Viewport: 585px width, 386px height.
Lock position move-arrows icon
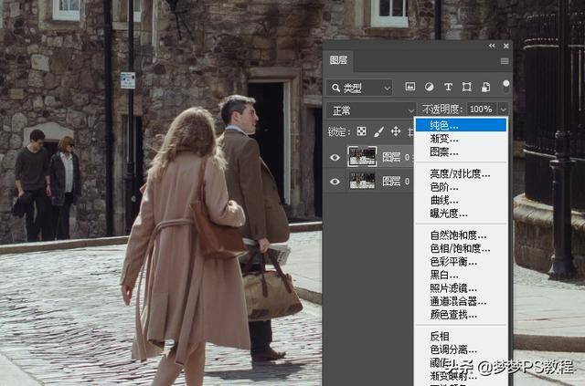click(396, 131)
